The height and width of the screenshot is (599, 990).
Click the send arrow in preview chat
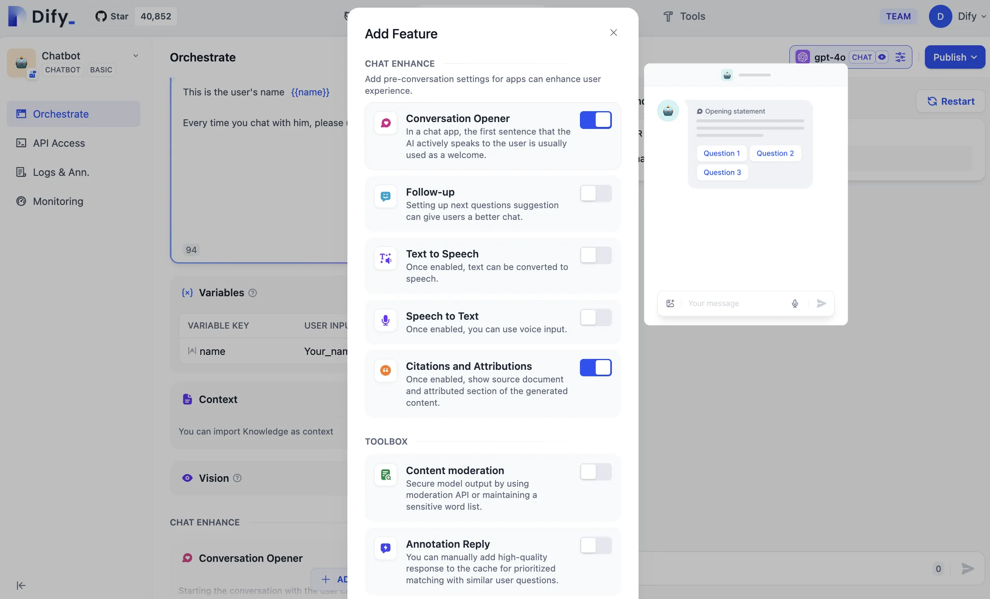(821, 303)
